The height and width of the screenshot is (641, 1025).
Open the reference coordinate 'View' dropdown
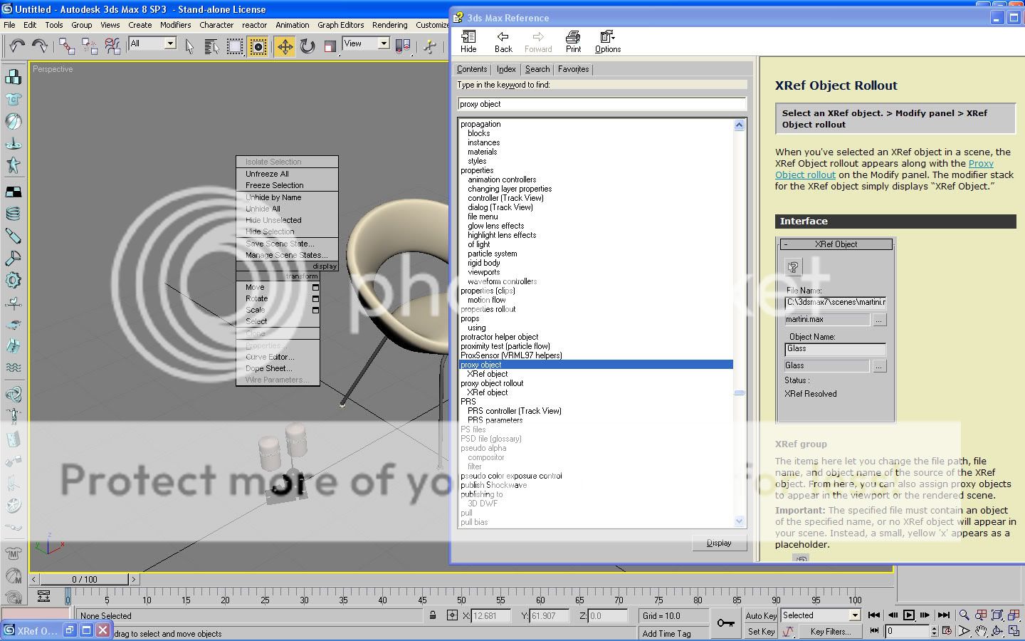tap(384, 43)
